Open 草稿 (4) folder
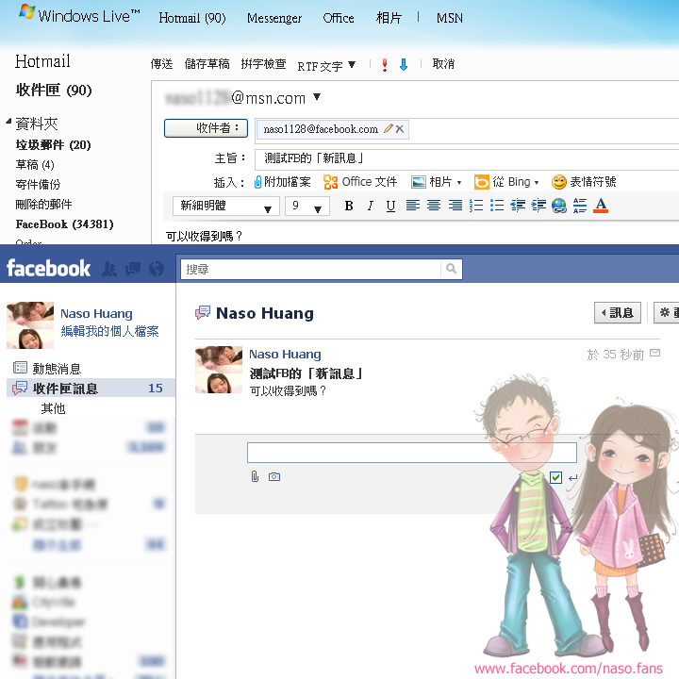 pyautogui.click(x=35, y=164)
